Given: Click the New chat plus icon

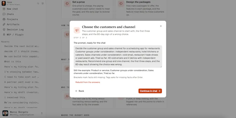Looking at the screenshot, I should pos(4,9).
